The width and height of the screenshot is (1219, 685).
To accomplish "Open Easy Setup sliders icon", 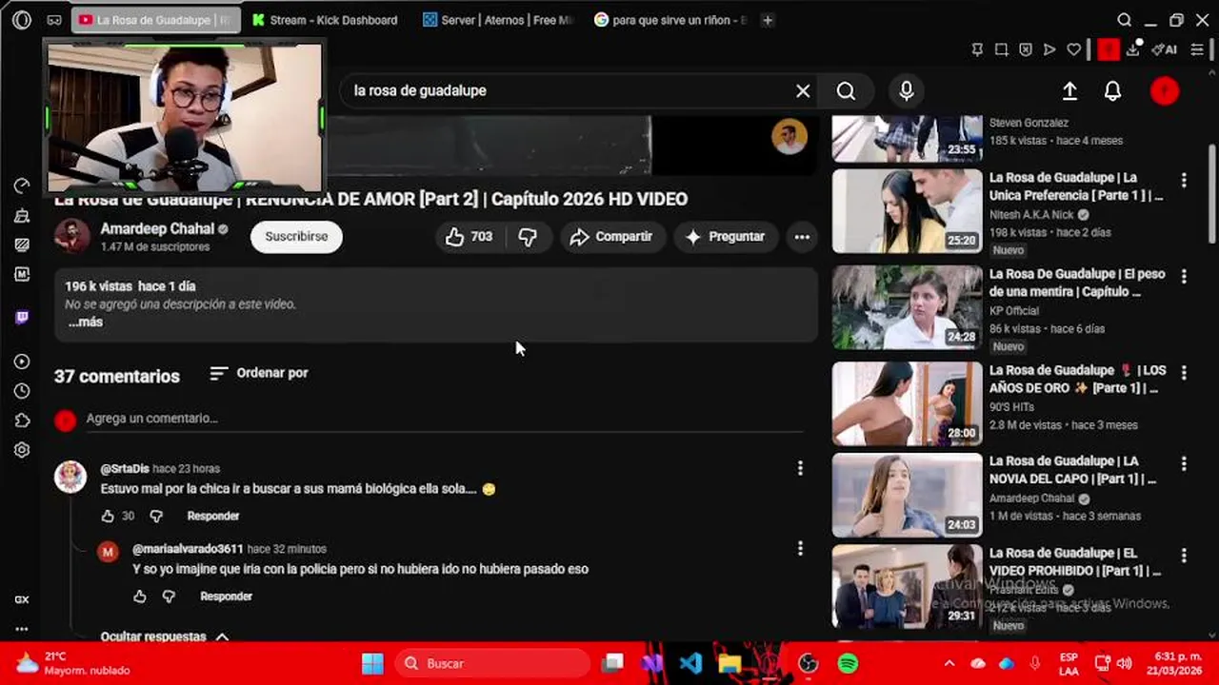I will [x=1198, y=49].
